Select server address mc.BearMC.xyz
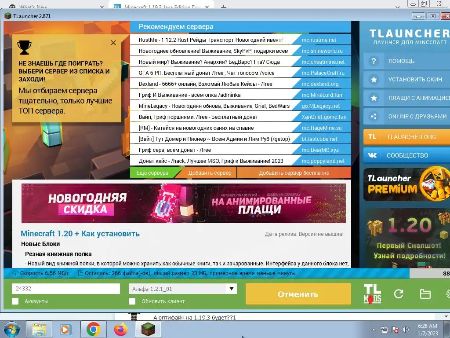450x338 pixels. pyautogui.click(x=320, y=150)
